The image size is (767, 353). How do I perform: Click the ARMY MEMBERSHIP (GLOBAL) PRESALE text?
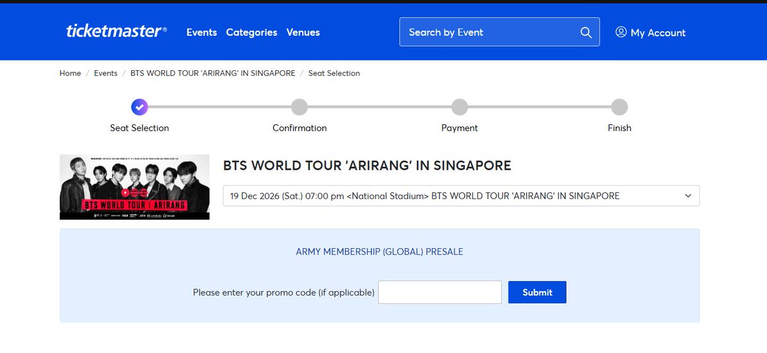tap(380, 252)
